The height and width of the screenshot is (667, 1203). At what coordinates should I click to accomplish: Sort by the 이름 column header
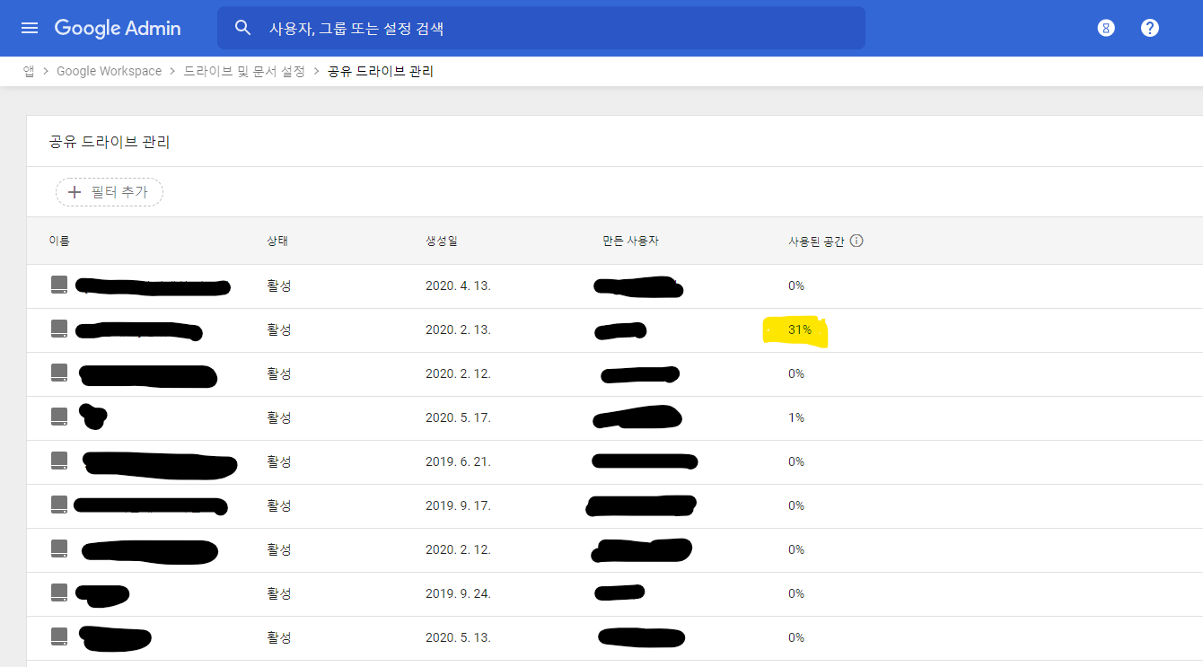click(59, 241)
